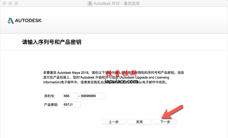Click the grayed-out green zoom window button
The height and width of the screenshot is (138, 228).
click(x=16, y=3)
